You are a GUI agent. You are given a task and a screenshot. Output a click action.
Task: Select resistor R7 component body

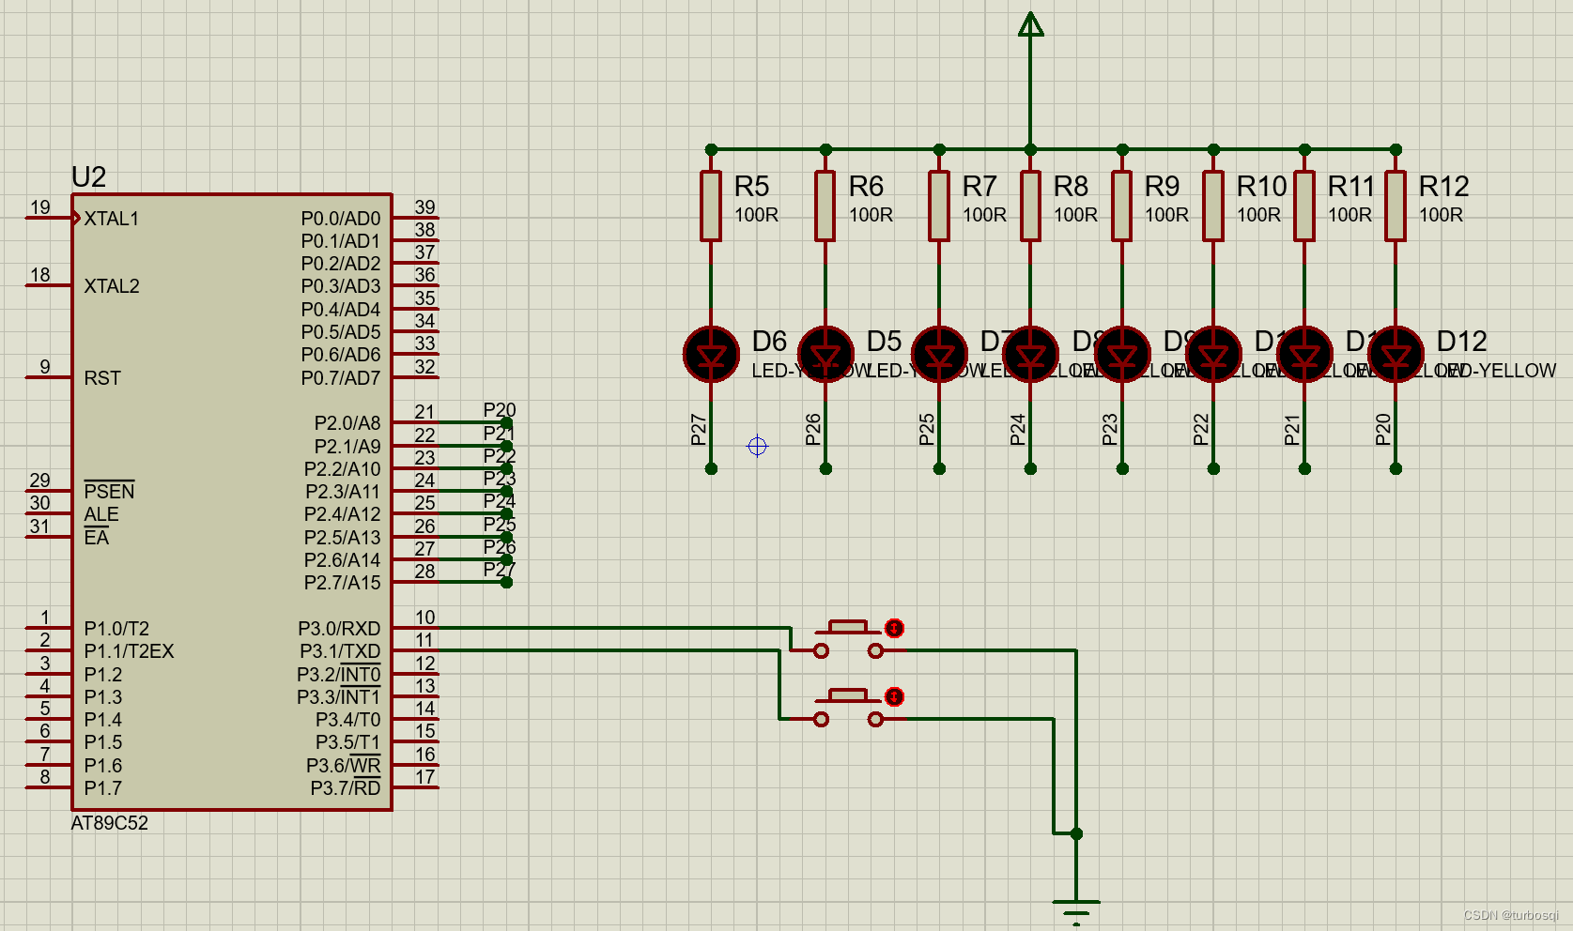(939, 206)
